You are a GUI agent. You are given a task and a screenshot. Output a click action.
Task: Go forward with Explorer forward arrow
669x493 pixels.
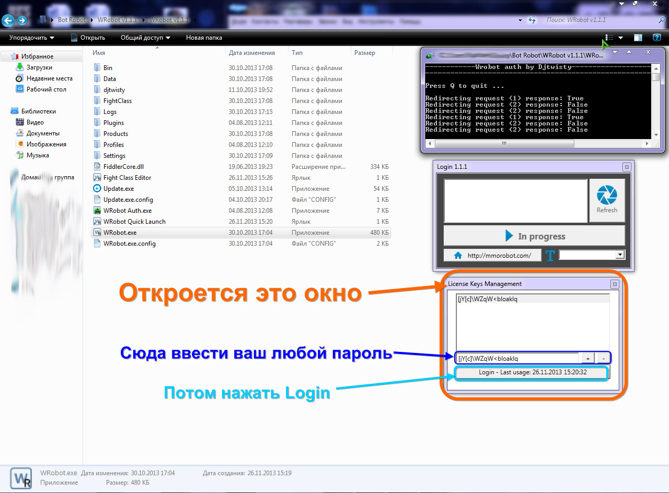[x=22, y=20]
